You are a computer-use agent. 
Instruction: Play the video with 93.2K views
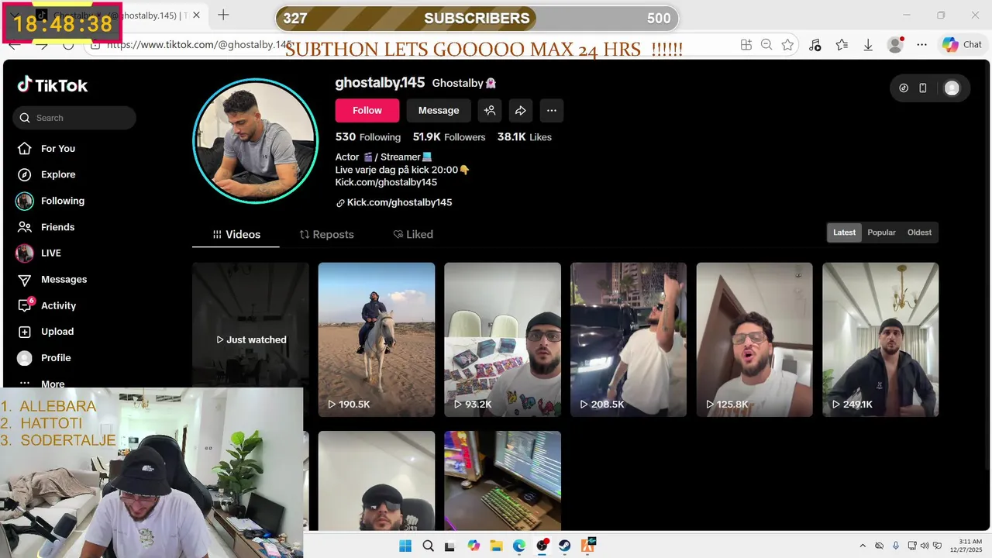tap(502, 339)
